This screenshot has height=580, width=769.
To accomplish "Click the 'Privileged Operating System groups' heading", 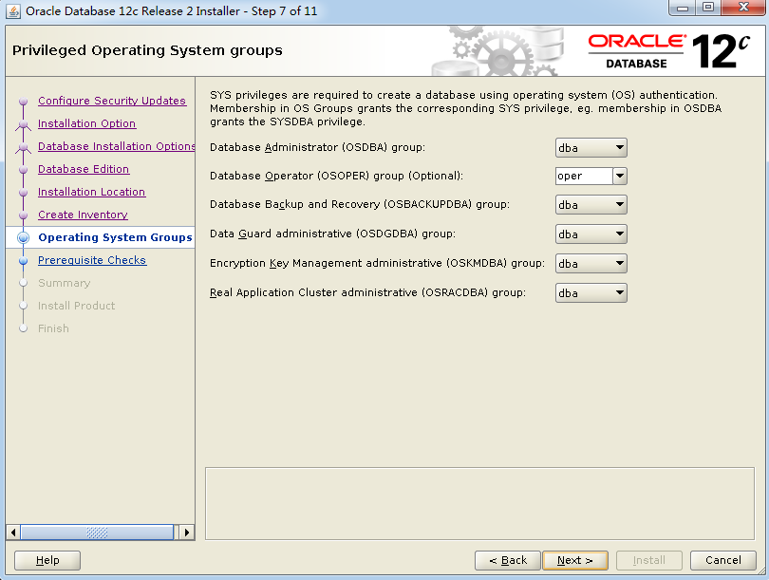I will coord(147,50).
